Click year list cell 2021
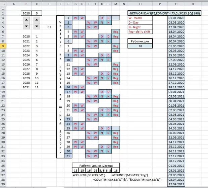This screenshot has width=208, height=188. coord(26,41)
